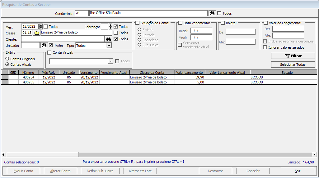Sort by Unidade column header
319x178 pixels.
(69, 72)
